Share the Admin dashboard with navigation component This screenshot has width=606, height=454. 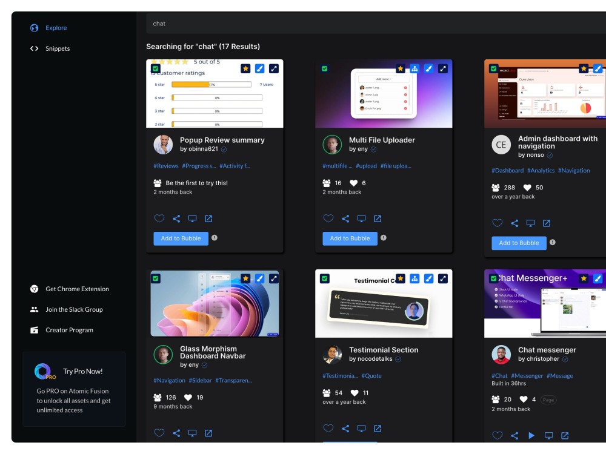[x=514, y=223]
